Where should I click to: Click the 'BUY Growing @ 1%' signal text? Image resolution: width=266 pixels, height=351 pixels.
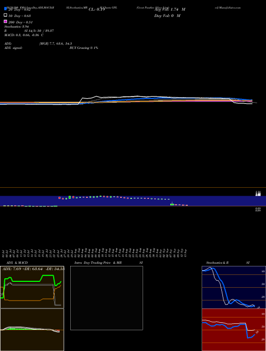coord(84,48)
